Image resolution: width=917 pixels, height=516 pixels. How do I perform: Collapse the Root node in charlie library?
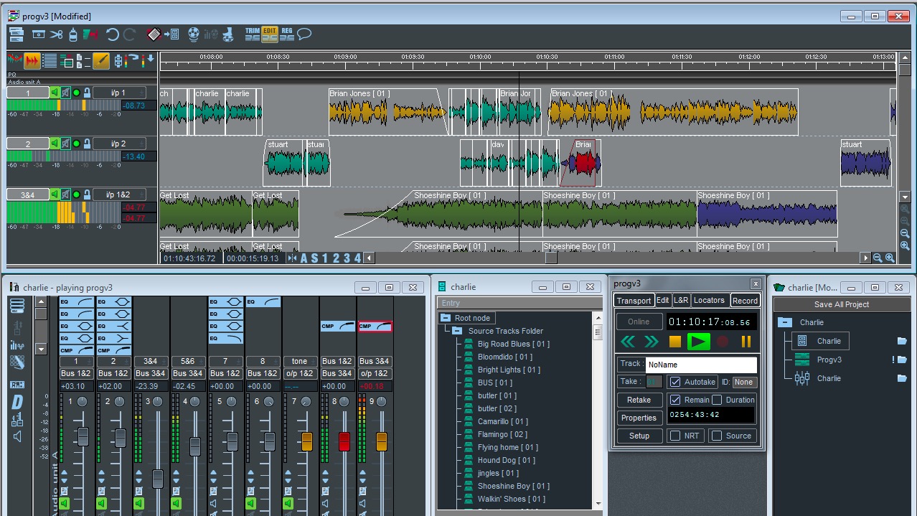pos(445,318)
